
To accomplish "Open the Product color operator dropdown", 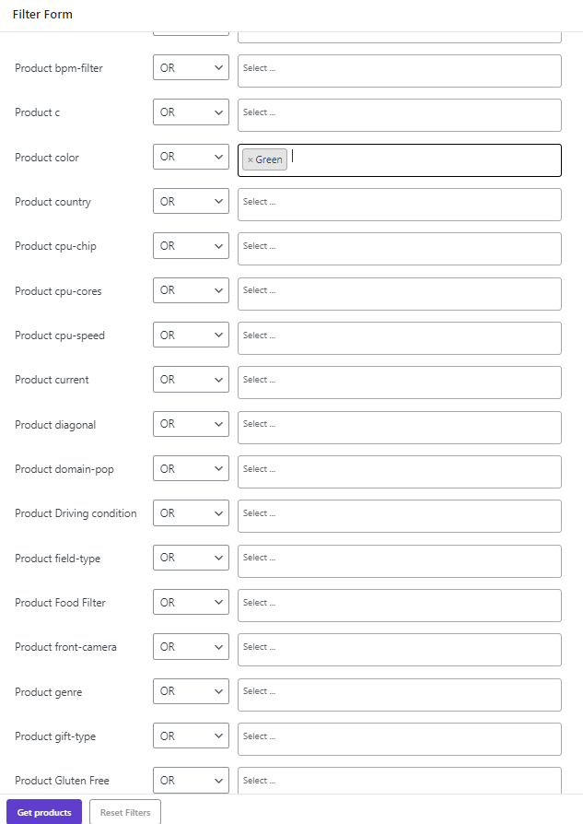I will (x=190, y=157).
